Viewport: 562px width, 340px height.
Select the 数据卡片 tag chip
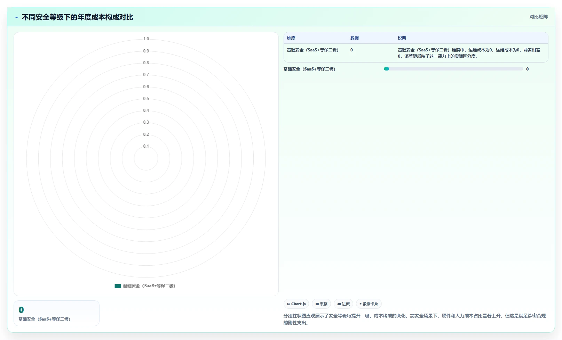point(369,304)
